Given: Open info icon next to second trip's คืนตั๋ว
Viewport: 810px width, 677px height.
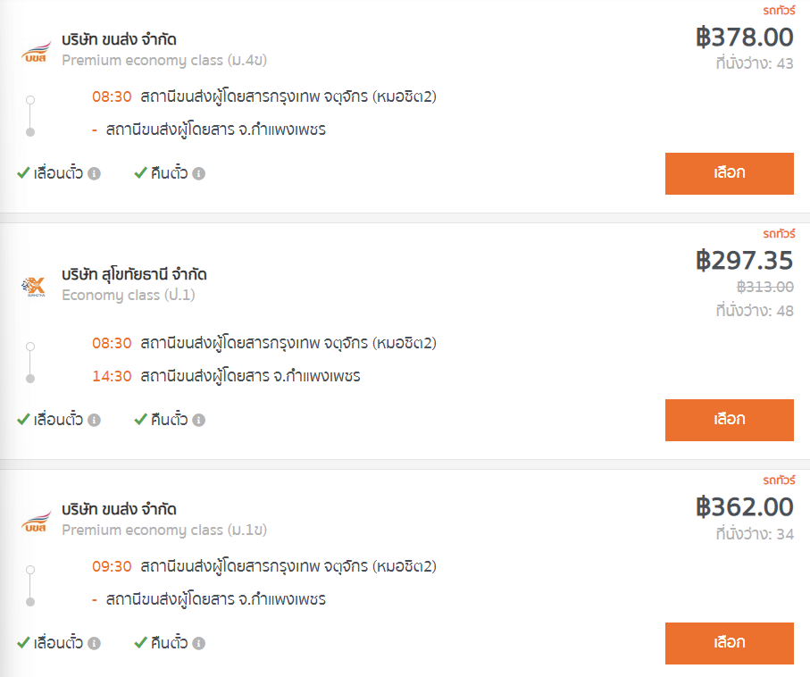Looking at the screenshot, I should pos(199,420).
